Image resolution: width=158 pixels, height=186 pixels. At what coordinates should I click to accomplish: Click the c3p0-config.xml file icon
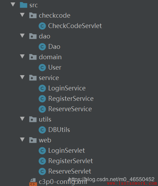(33, 182)
